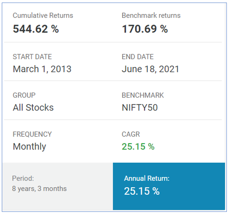Click the white 25.15 % annual return value
This screenshot has height=214, width=229.
pyautogui.click(x=141, y=191)
